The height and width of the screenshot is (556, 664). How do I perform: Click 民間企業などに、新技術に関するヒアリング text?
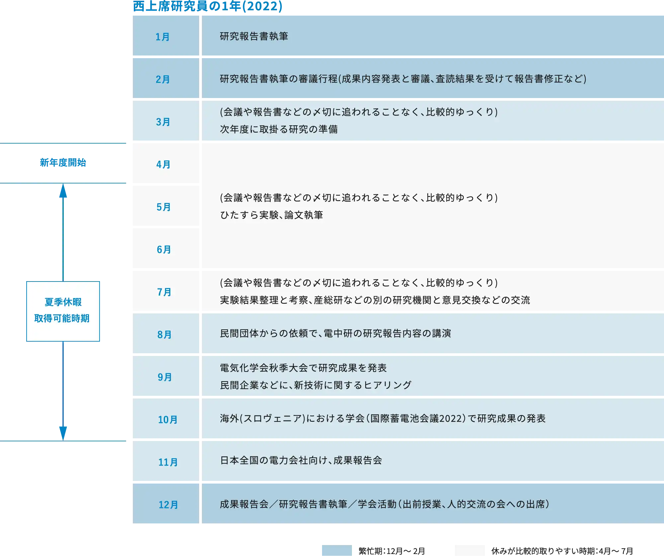pos(316,385)
